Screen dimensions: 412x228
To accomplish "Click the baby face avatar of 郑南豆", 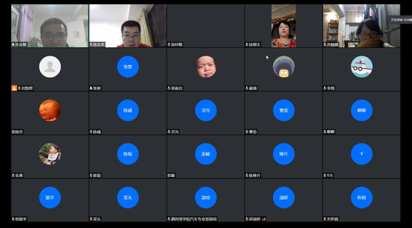I will click(206, 67).
